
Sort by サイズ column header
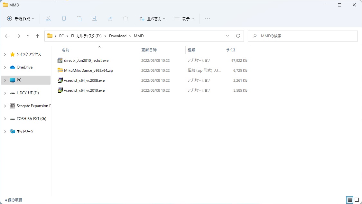tap(231, 50)
